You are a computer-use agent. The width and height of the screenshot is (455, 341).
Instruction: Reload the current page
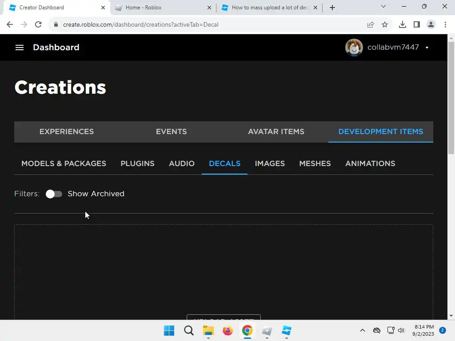point(38,25)
